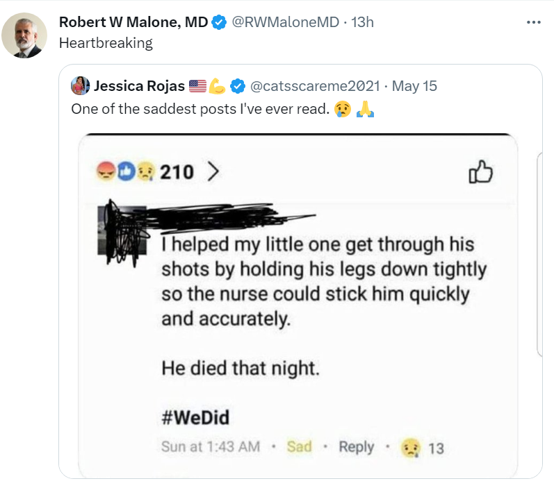Open the Robert W Malone, MD profile name
The width and height of the screenshot is (554, 488).
[133, 22]
